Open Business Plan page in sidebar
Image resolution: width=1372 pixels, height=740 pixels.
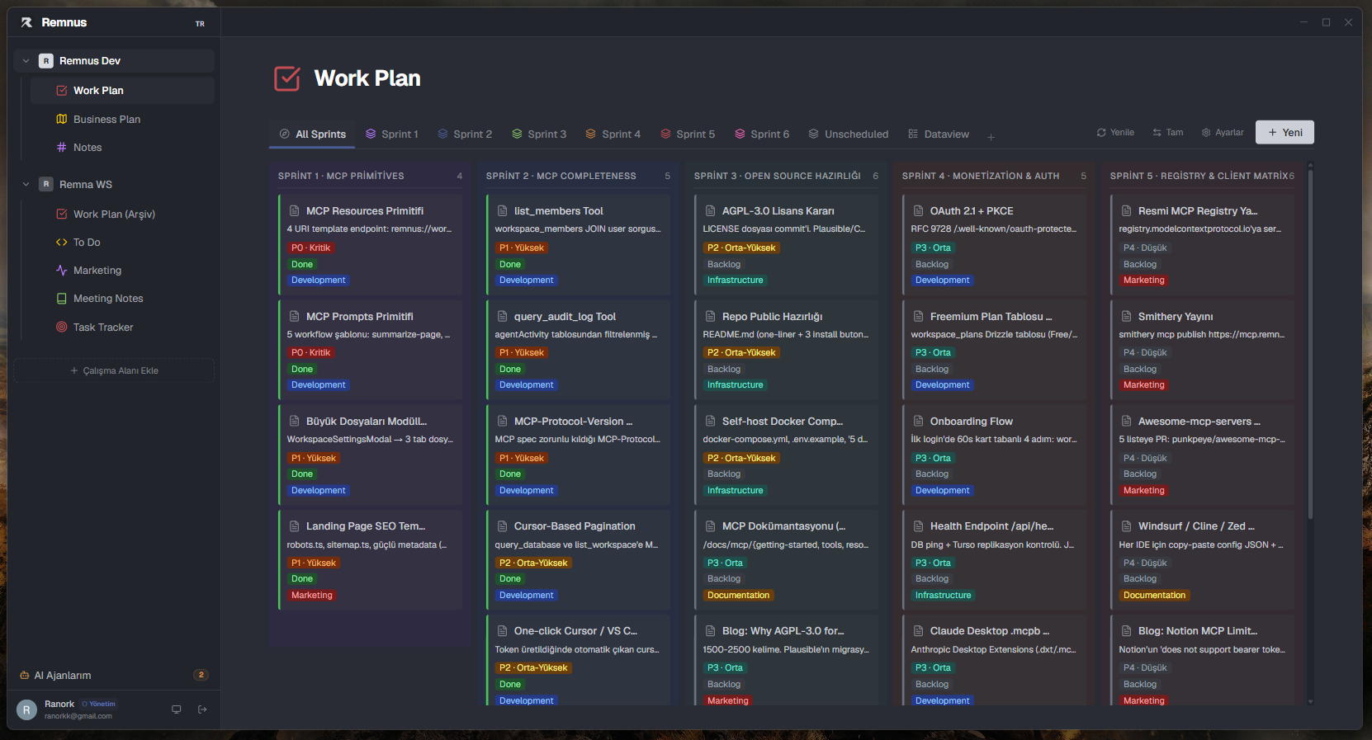click(x=122, y=120)
